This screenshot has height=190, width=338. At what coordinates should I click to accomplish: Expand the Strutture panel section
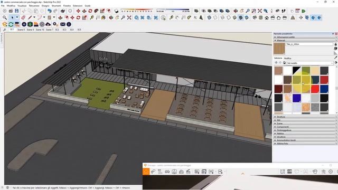click(305, 117)
